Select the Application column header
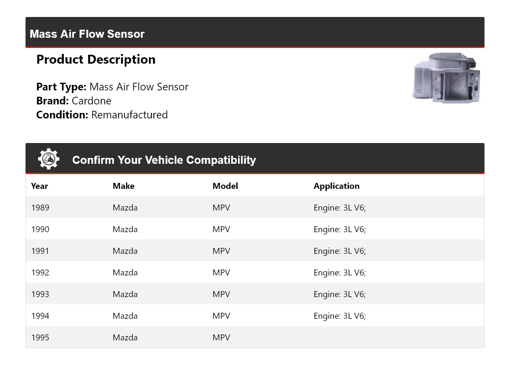Screen dimensions: 510x365 [337, 186]
